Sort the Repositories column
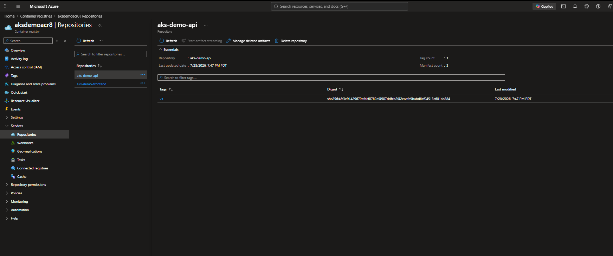The width and height of the screenshot is (613, 256). pyautogui.click(x=89, y=66)
